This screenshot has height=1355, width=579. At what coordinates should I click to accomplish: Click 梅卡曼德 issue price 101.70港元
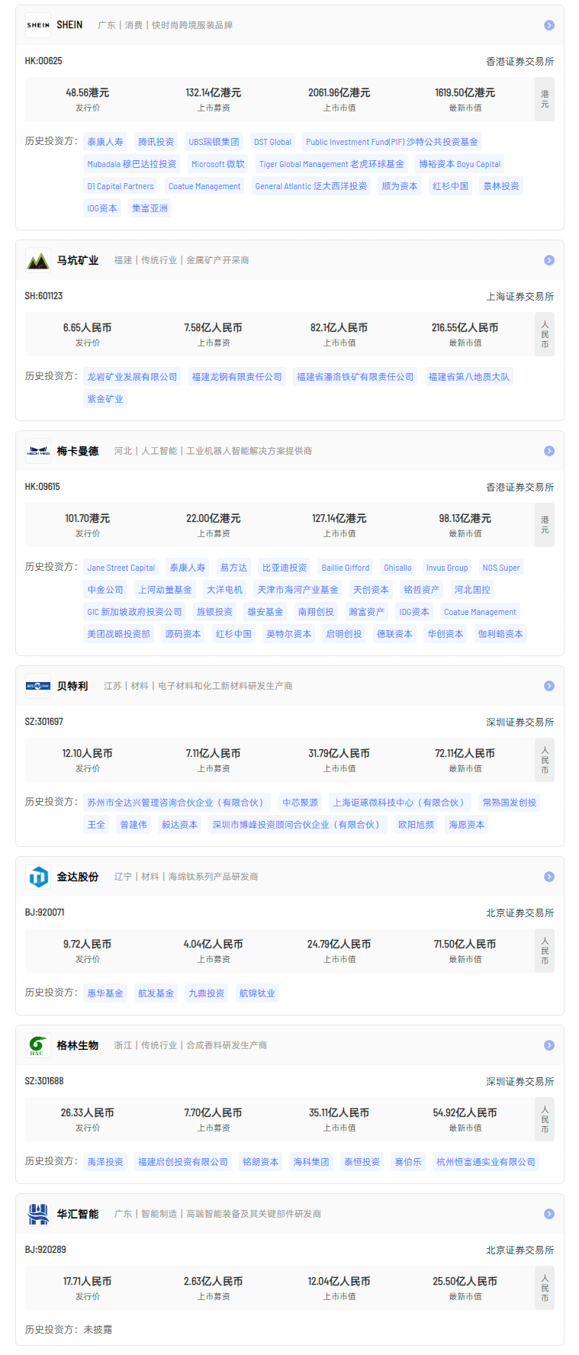click(88, 518)
